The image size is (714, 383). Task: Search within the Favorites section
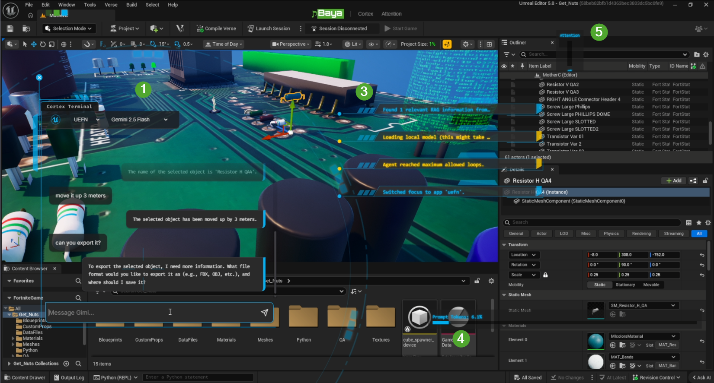78,281
